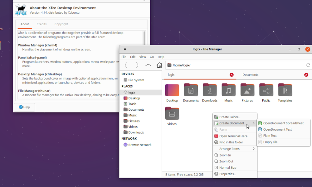
Task: Open the View menu
Action: 143,57
